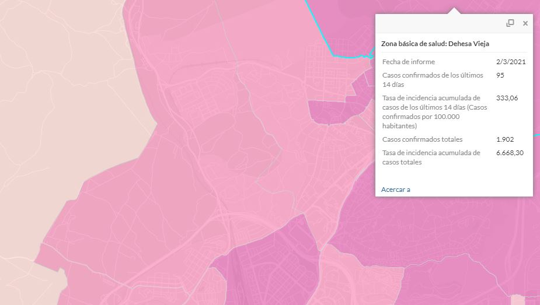This screenshot has width=540, height=305.
Task: Select the 14-day cases value 95
Action: [x=500, y=75]
